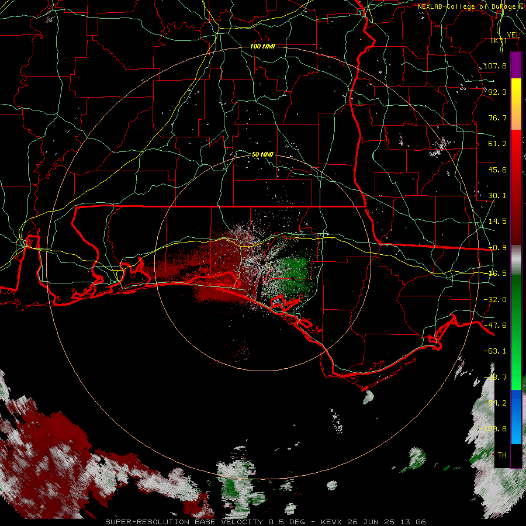Pick the green segment of the velocity bar
This screenshot has width=526, height=526.
516,332
